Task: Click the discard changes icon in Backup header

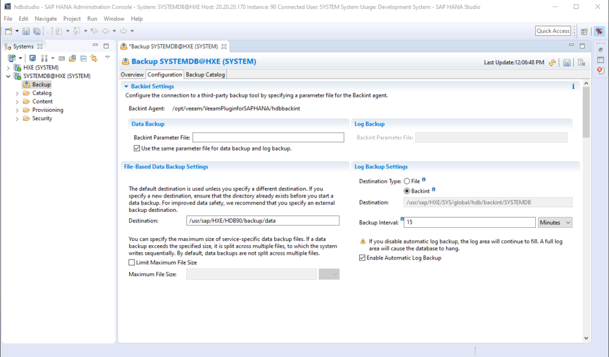Action: tap(582, 62)
